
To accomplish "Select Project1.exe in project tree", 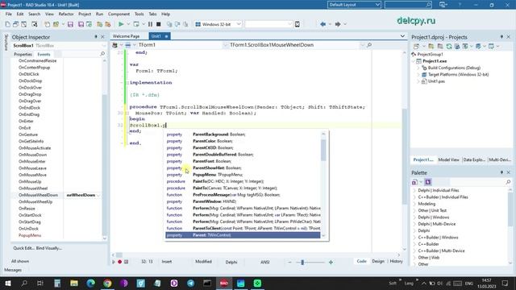I will click(x=435, y=61).
